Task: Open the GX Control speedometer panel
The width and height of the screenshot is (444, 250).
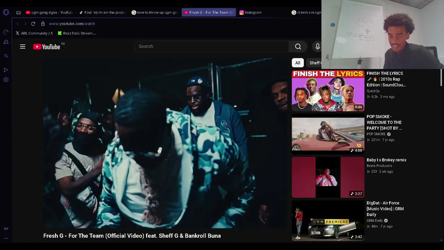Action: (6, 32)
